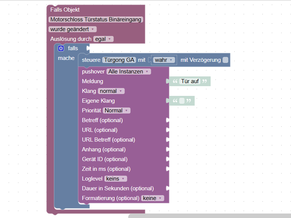Select the steuere control block label
Image resolution: width=291 pixels, height=218 pixels.
[x=91, y=60]
